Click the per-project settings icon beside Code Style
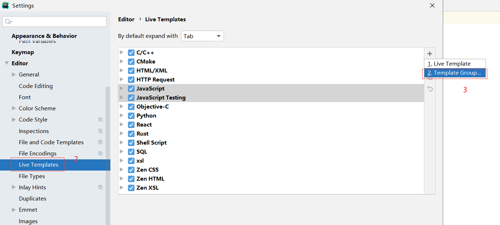This screenshot has width=500, height=225. (100, 119)
